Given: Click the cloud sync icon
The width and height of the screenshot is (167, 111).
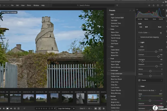Looking at the screenshot, I should point(162,5).
